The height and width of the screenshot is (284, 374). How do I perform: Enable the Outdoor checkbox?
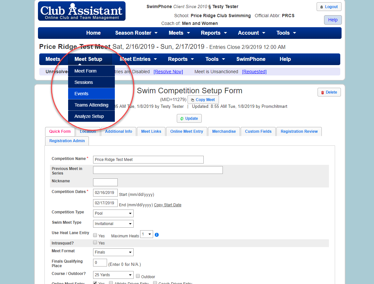(x=138, y=276)
